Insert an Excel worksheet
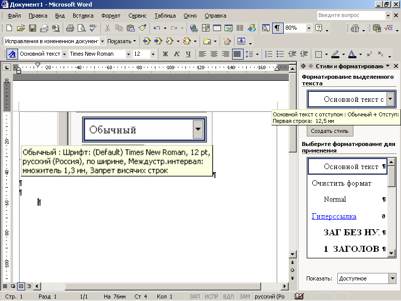Viewport: 401px width, 301px height. tap(229, 28)
